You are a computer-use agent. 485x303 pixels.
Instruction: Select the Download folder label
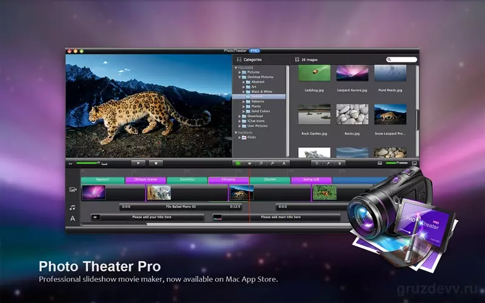point(255,116)
